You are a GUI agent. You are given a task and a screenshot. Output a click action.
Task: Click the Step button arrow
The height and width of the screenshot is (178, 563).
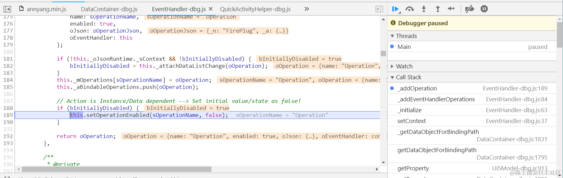coord(451,9)
